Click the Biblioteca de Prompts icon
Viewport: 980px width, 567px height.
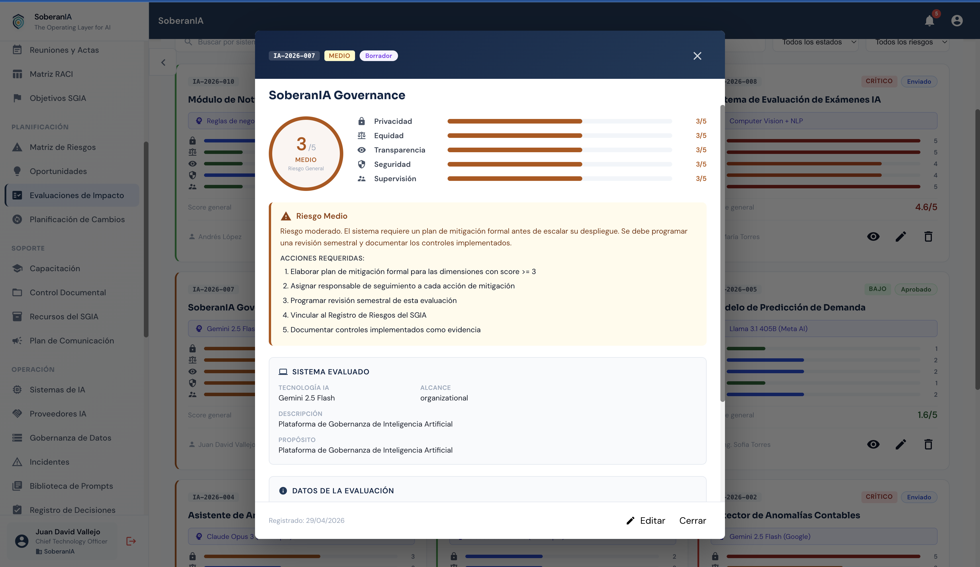tap(17, 486)
